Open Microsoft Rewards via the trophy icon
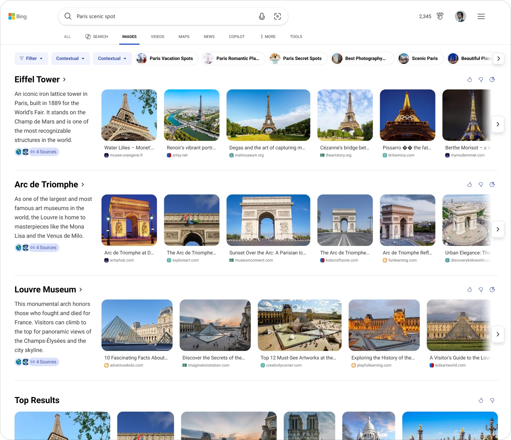Screen dimensions: 511x440 440,16
